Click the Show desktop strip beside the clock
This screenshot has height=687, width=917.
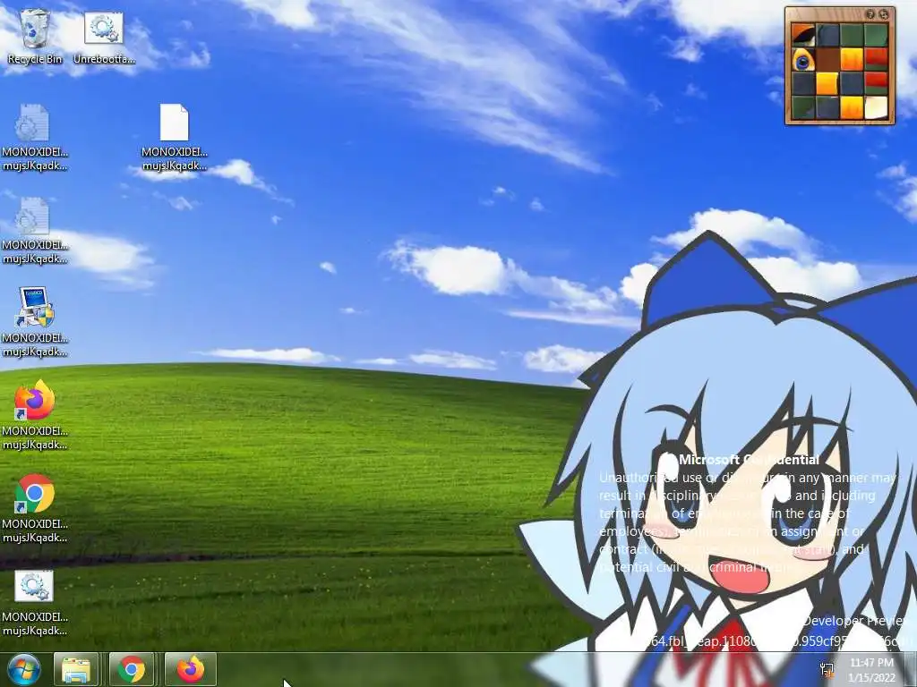tap(911, 669)
